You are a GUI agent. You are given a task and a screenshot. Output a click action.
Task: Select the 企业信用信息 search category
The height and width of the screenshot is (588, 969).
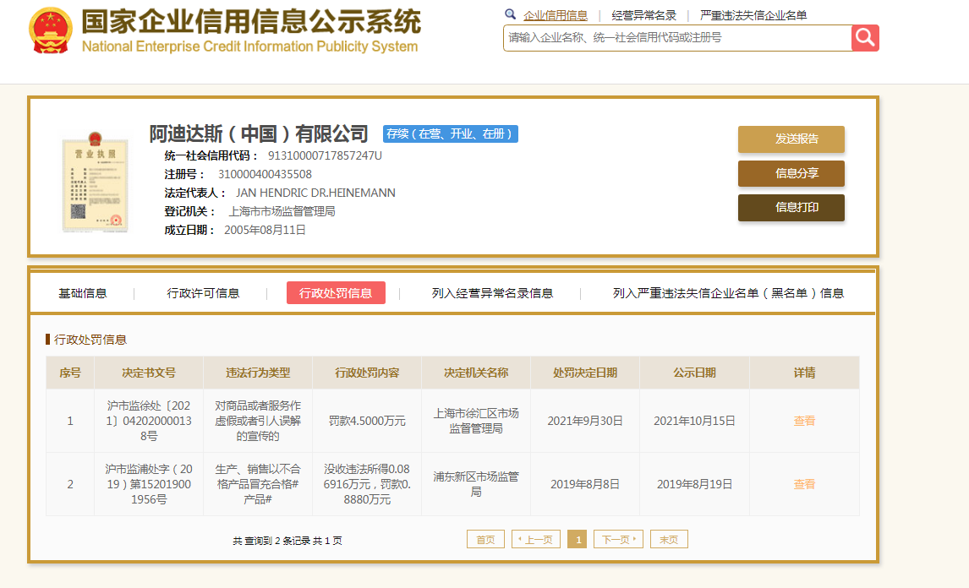555,15
